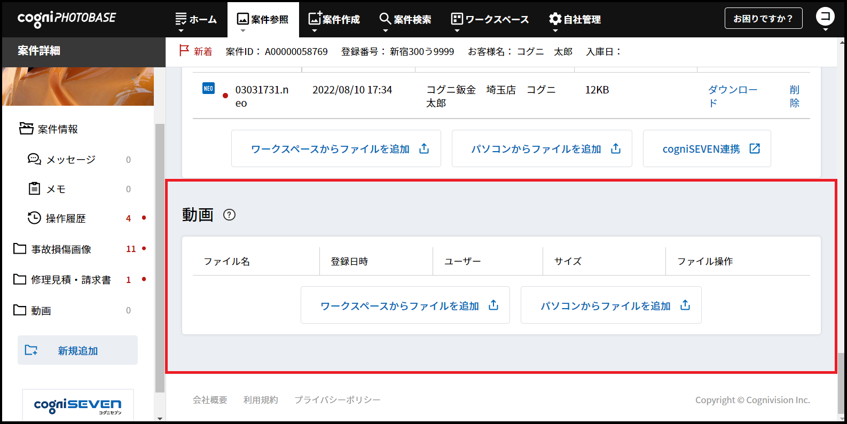Open the 案件作成 menu

[334, 19]
